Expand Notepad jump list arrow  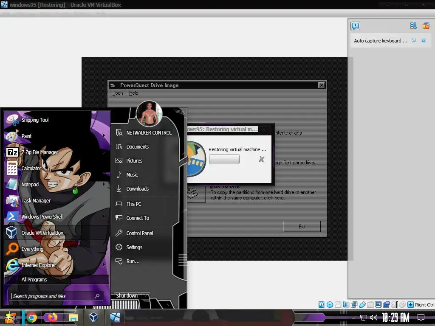pos(104,184)
